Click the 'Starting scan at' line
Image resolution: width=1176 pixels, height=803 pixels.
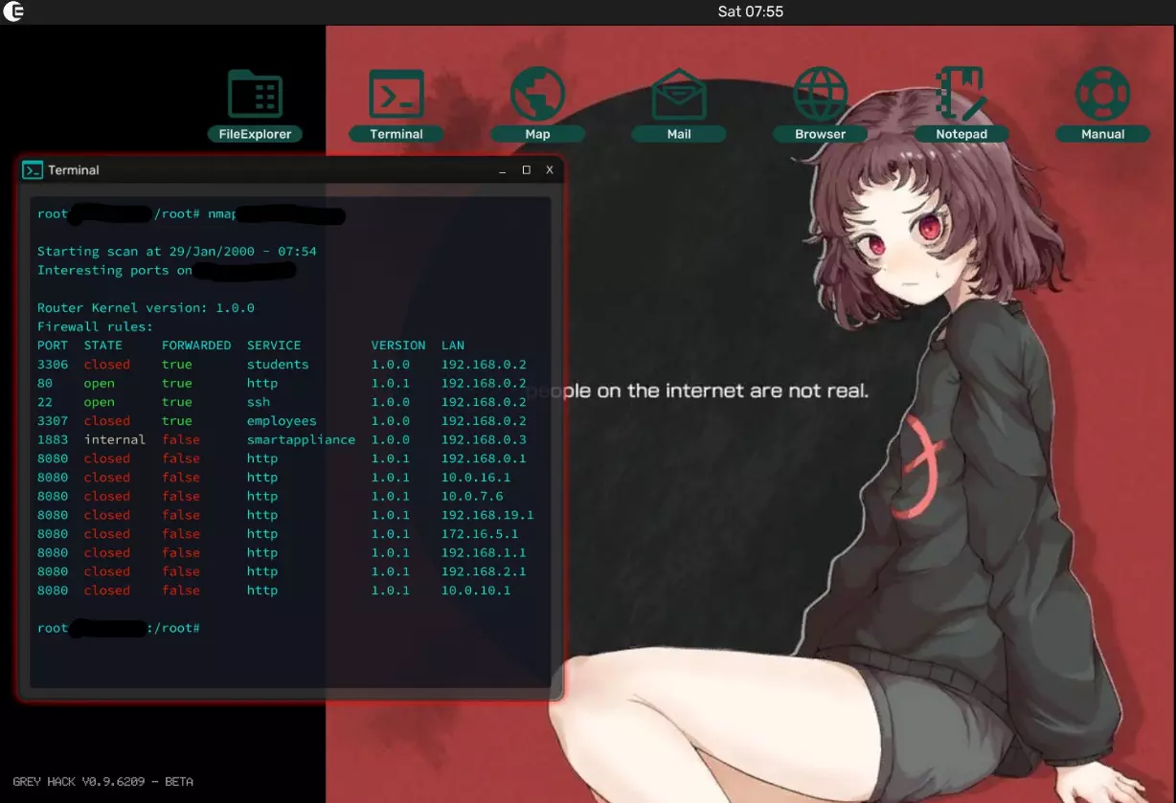(177, 252)
